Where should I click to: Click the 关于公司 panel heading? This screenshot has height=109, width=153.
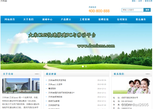click(8, 74)
